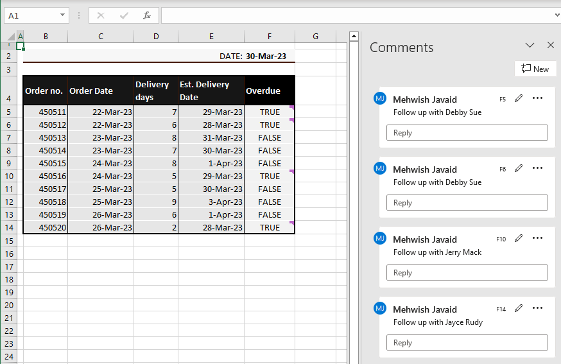Open more actions for F14 comment
The height and width of the screenshot is (364, 561).
tap(538, 308)
